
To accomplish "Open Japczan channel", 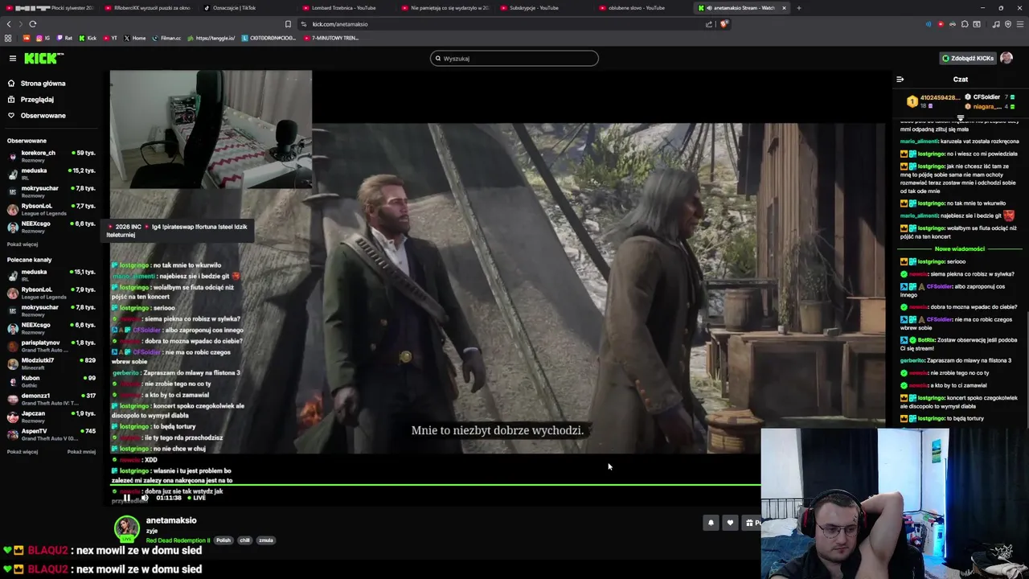I will 51,417.
